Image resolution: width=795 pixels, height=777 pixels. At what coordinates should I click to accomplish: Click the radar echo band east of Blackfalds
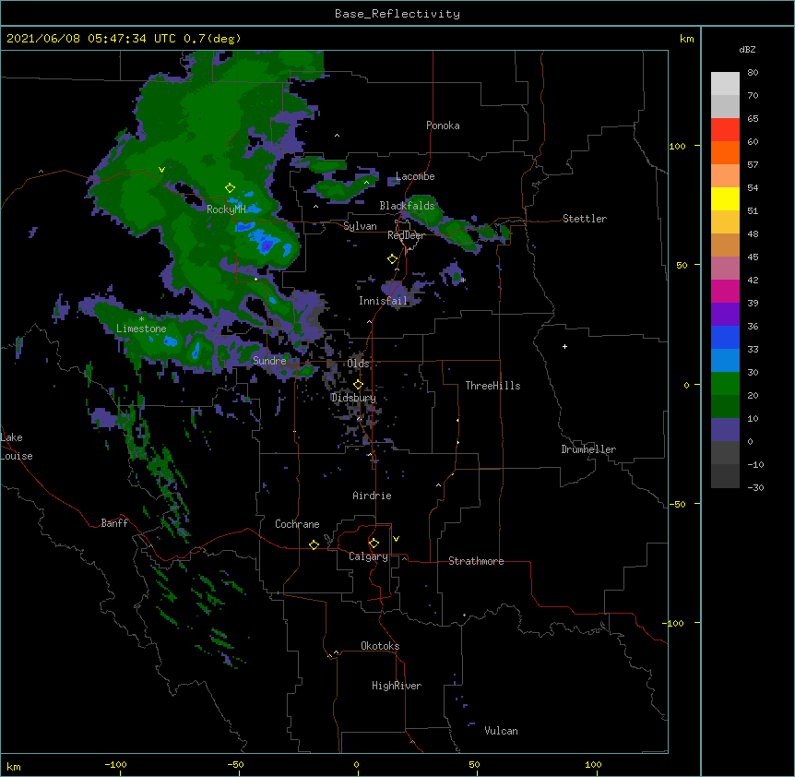coord(457,226)
